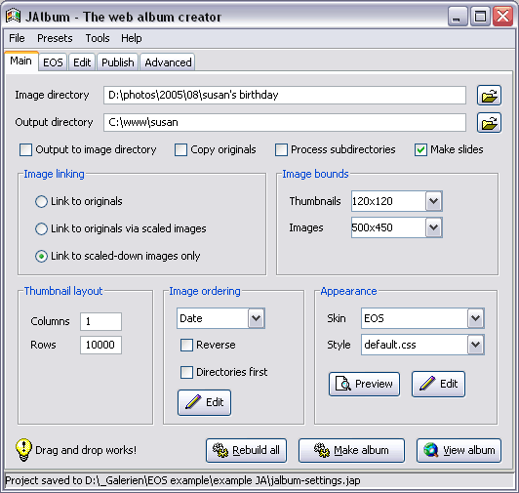The width and height of the screenshot is (519, 493).
Task: Expand the Thumbnails size dropdown
Action: (433, 201)
